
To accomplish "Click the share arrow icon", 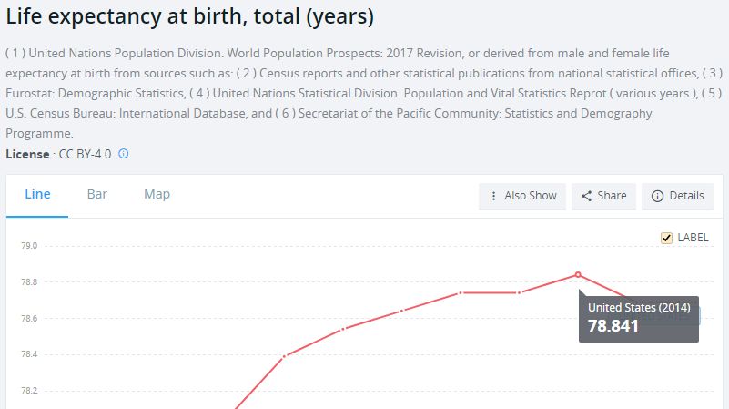I will pos(587,196).
